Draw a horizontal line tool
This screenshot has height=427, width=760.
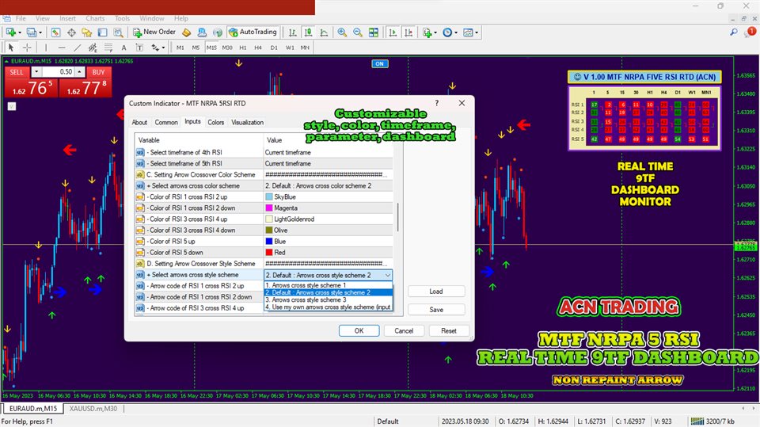(x=62, y=48)
